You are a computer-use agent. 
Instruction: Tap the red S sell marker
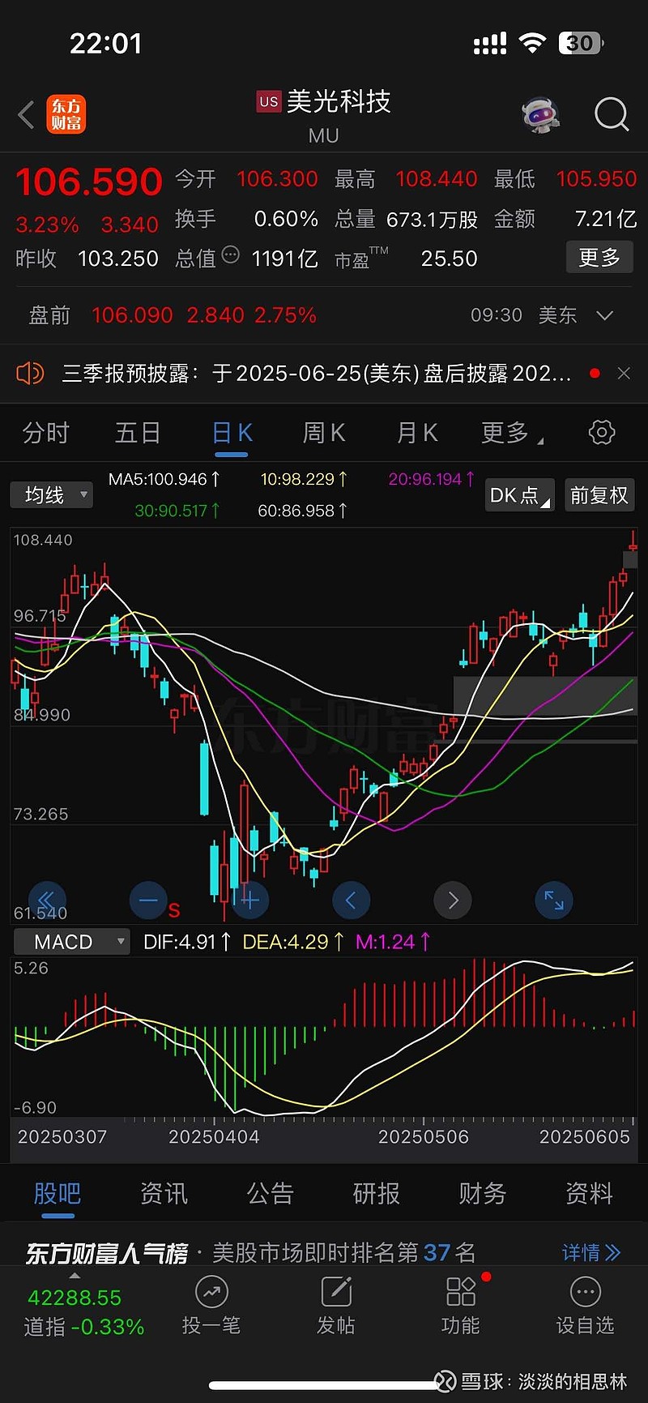(x=174, y=910)
